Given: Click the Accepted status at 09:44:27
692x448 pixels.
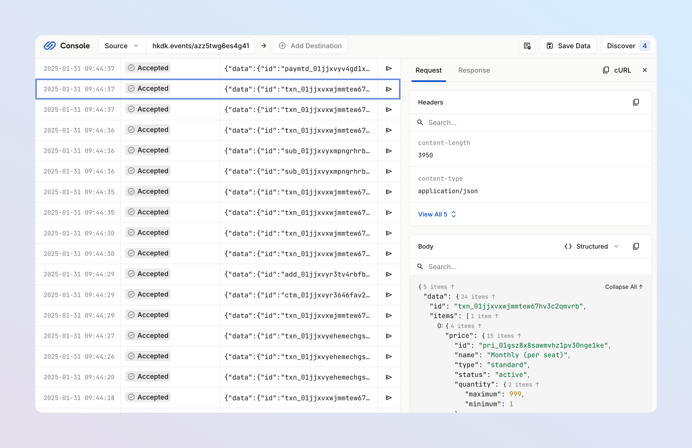Looking at the screenshot, I should (148, 335).
